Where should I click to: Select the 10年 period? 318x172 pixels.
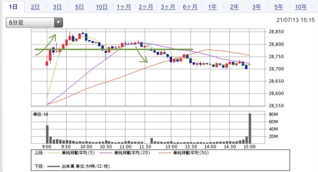(x=301, y=7)
